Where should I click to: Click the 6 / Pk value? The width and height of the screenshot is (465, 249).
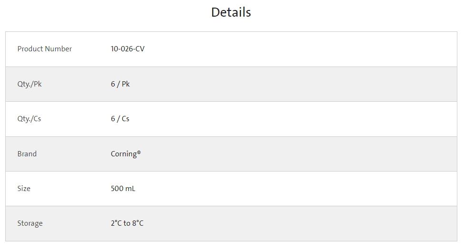click(x=120, y=84)
